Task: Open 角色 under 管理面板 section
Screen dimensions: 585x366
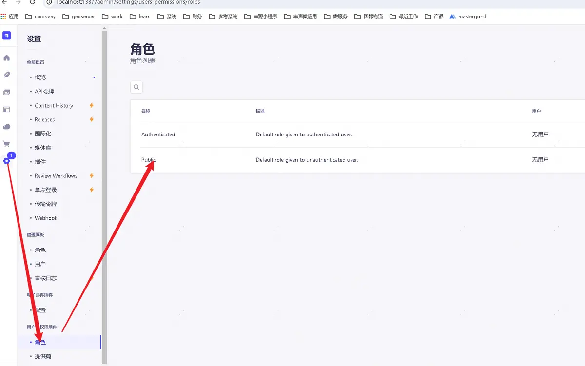Action: [x=40, y=250]
